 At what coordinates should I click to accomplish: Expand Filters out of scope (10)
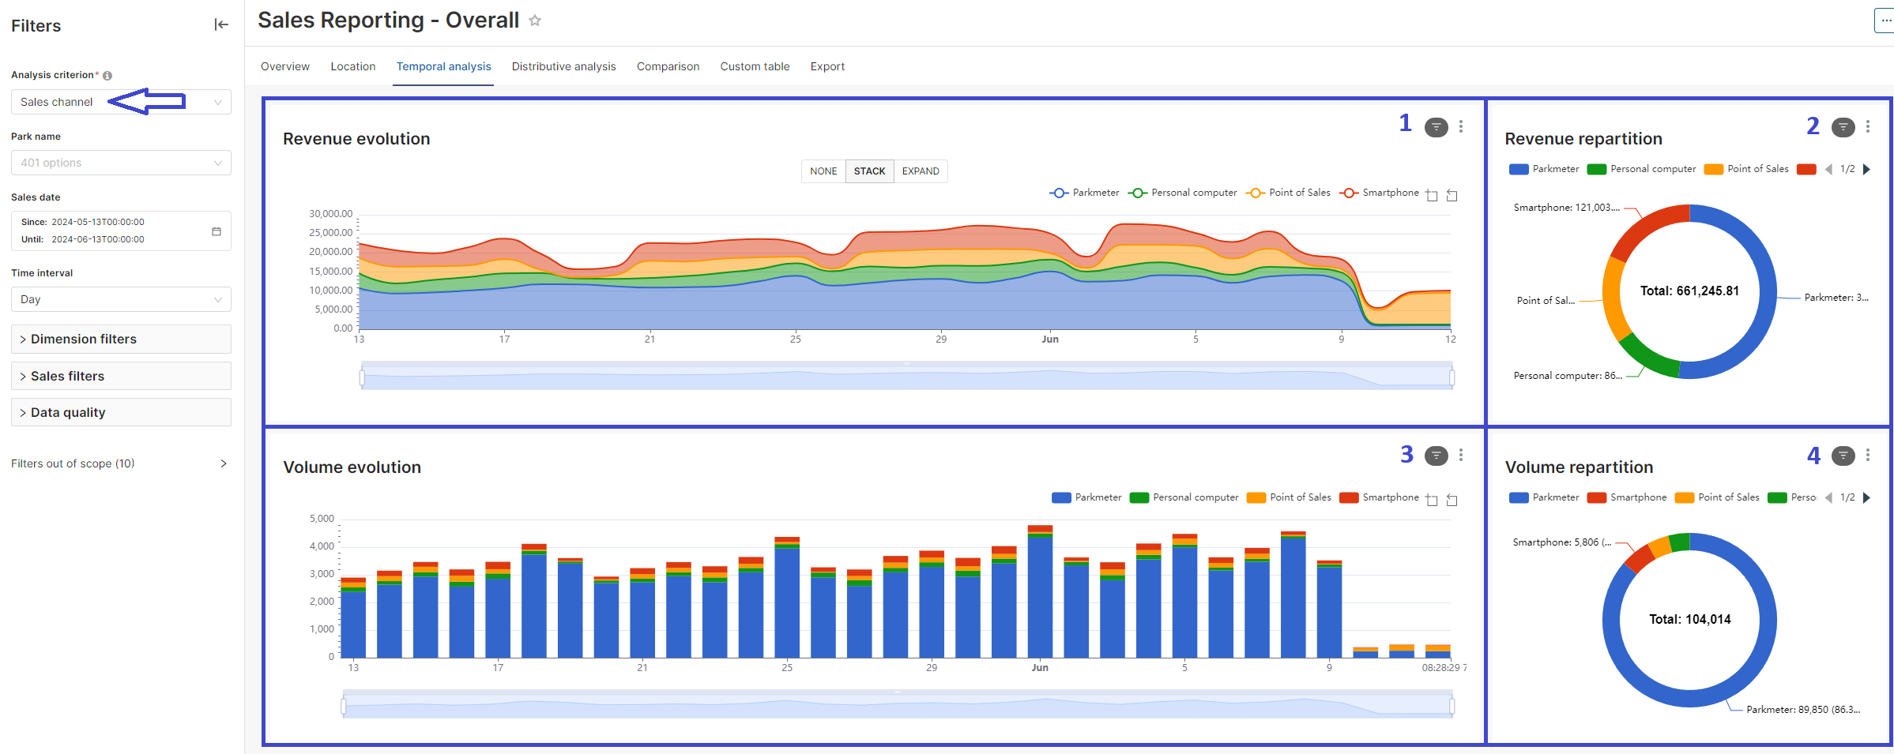coord(121,463)
